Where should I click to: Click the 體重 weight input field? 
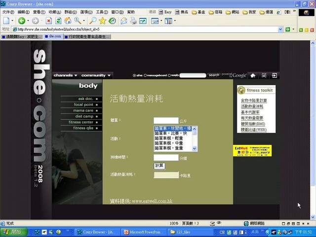click(166, 121)
